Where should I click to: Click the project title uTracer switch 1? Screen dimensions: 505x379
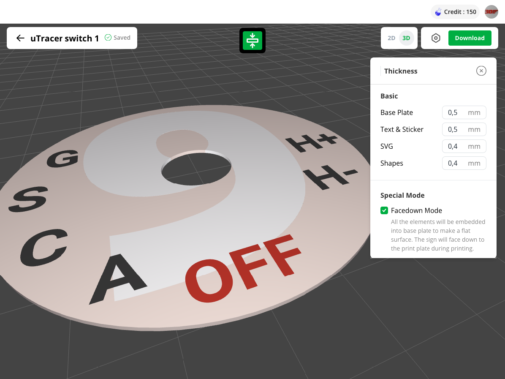pos(65,38)
